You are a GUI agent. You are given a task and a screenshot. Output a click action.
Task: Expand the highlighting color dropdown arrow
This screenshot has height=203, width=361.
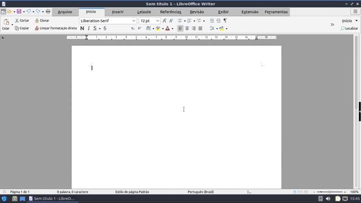coord(163,29)
